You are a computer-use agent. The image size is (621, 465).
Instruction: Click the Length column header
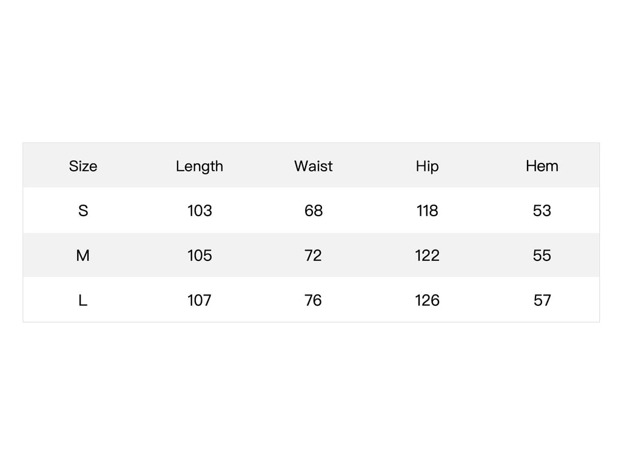[200, 166]
